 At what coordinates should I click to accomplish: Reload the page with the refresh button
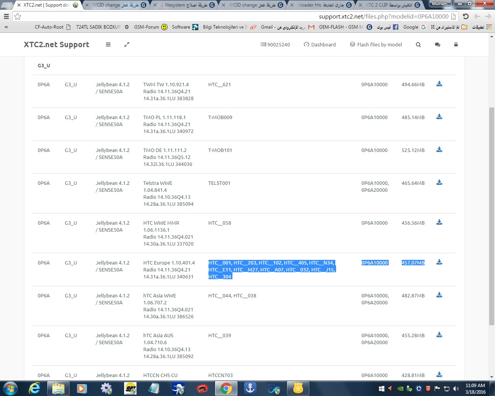tap(466, 17)
